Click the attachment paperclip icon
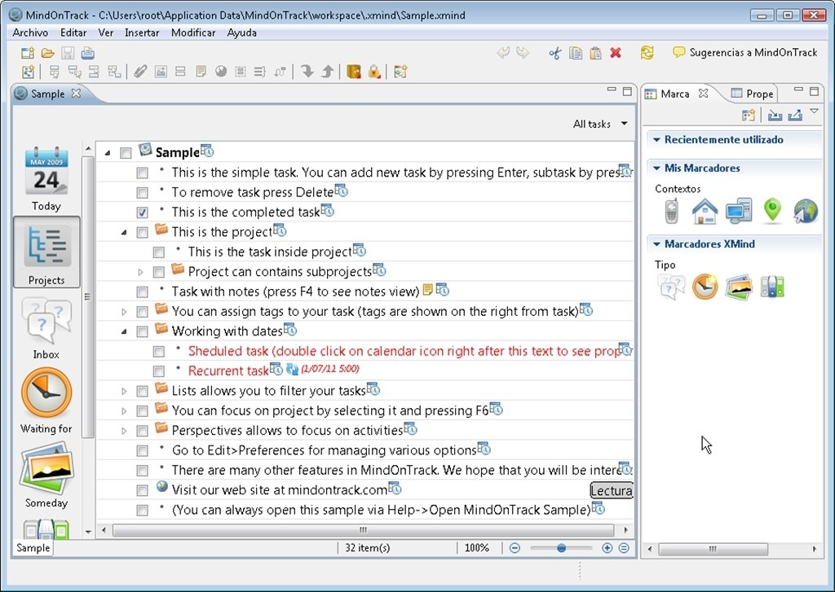This screenshot has height=592, width=835. 140,72
